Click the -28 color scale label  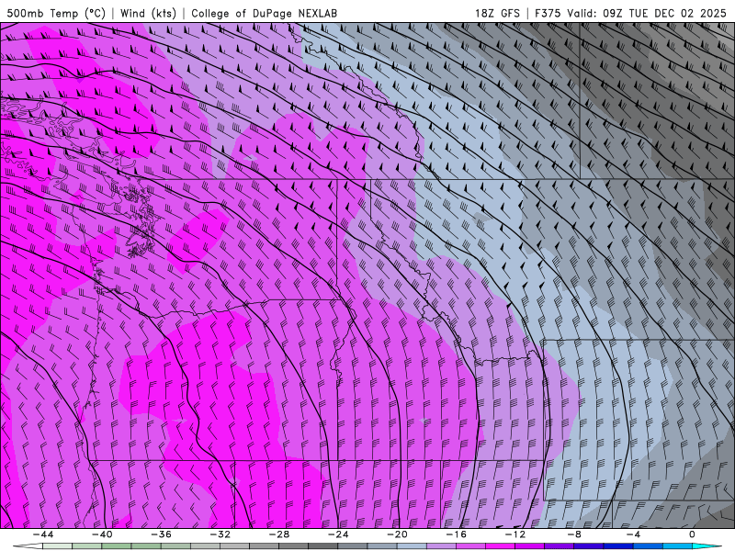tap(279, 534)
